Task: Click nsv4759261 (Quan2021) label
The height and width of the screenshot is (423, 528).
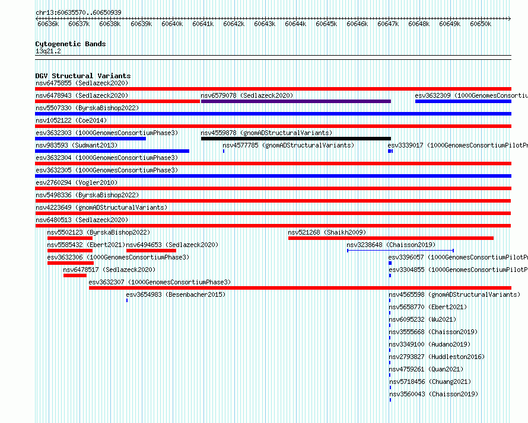Action: (x=426, y=369)
